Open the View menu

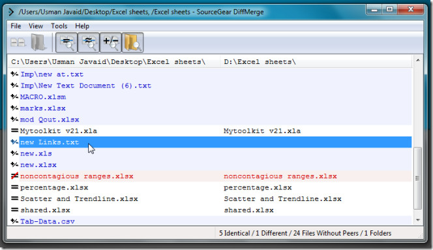coord(36,26)
